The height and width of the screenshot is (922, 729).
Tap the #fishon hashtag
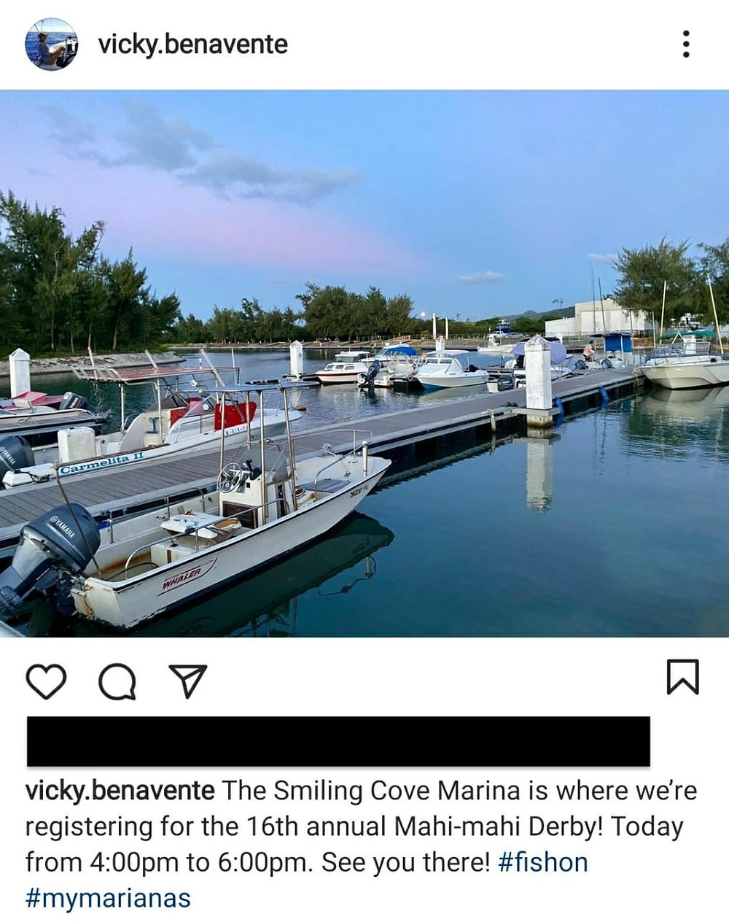tap(542, 862)
